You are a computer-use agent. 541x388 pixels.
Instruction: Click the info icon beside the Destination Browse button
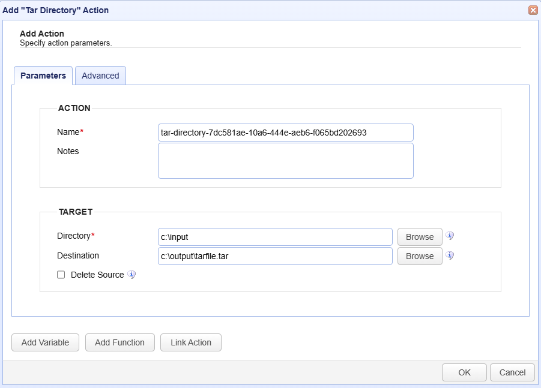coord(450,255)
